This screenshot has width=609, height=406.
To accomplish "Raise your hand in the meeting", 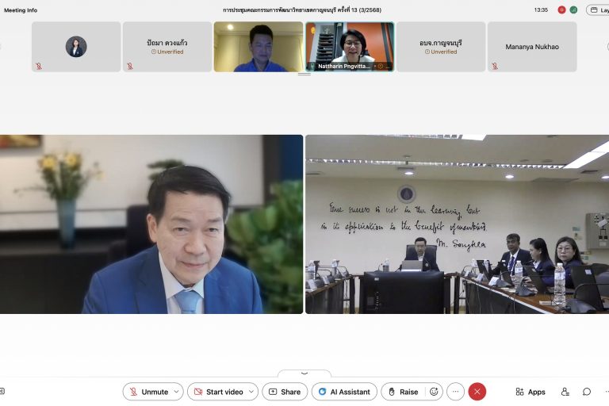I will (403, 392).
